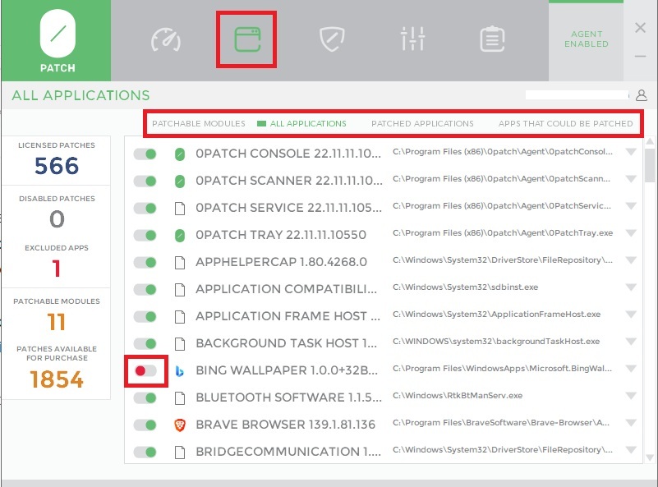Open the Applications window icon

pyautogui.click(x=246, y=39)
